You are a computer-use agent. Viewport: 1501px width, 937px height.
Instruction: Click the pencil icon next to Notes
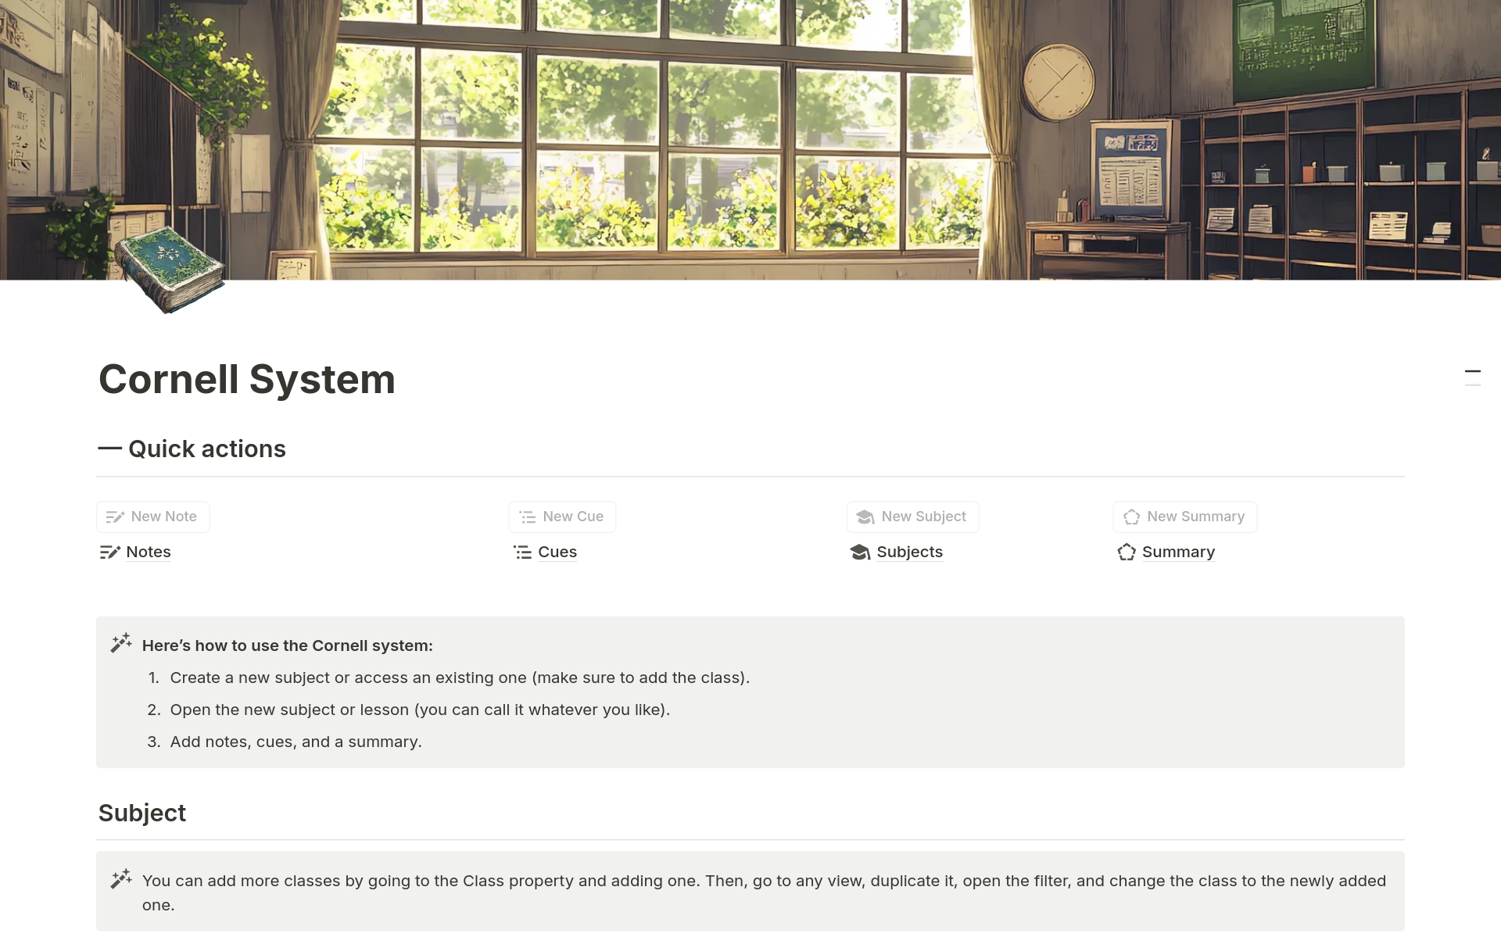point(109,552)
